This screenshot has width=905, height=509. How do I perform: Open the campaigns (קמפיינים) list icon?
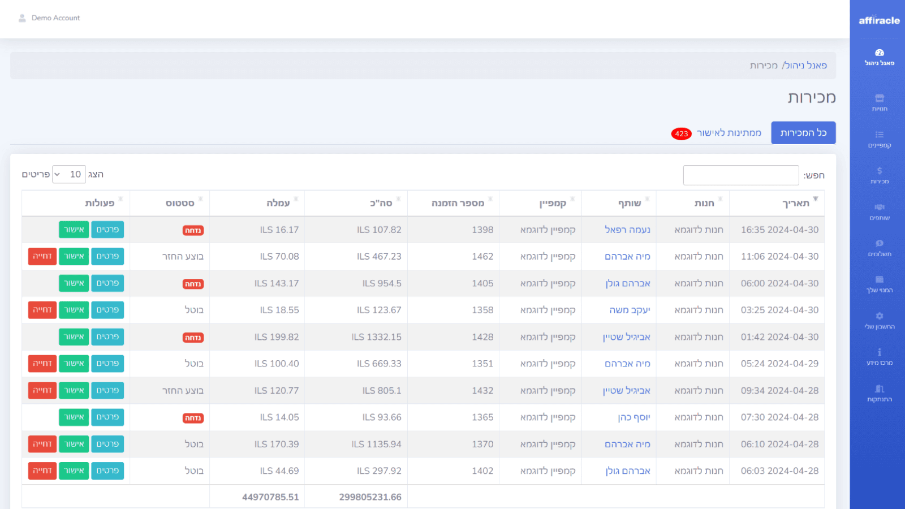click(879, 135)
